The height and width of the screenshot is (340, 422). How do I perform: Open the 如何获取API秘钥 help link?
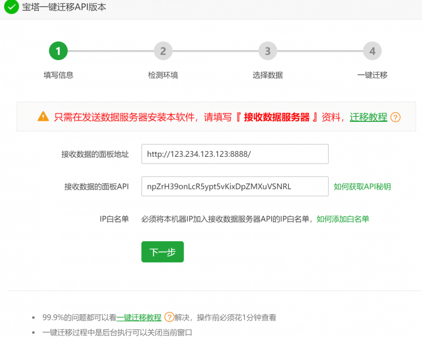point(362,187)
